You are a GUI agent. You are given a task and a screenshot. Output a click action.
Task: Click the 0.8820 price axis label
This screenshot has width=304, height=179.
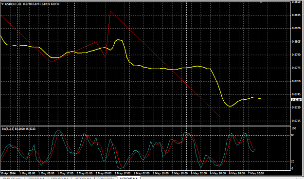[296, 28]
